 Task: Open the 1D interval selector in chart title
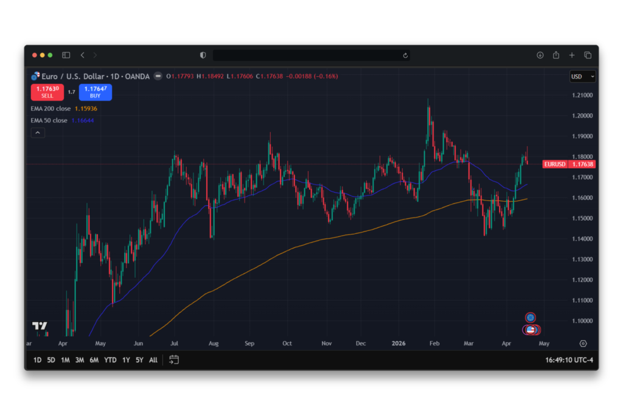click(115, 76)
